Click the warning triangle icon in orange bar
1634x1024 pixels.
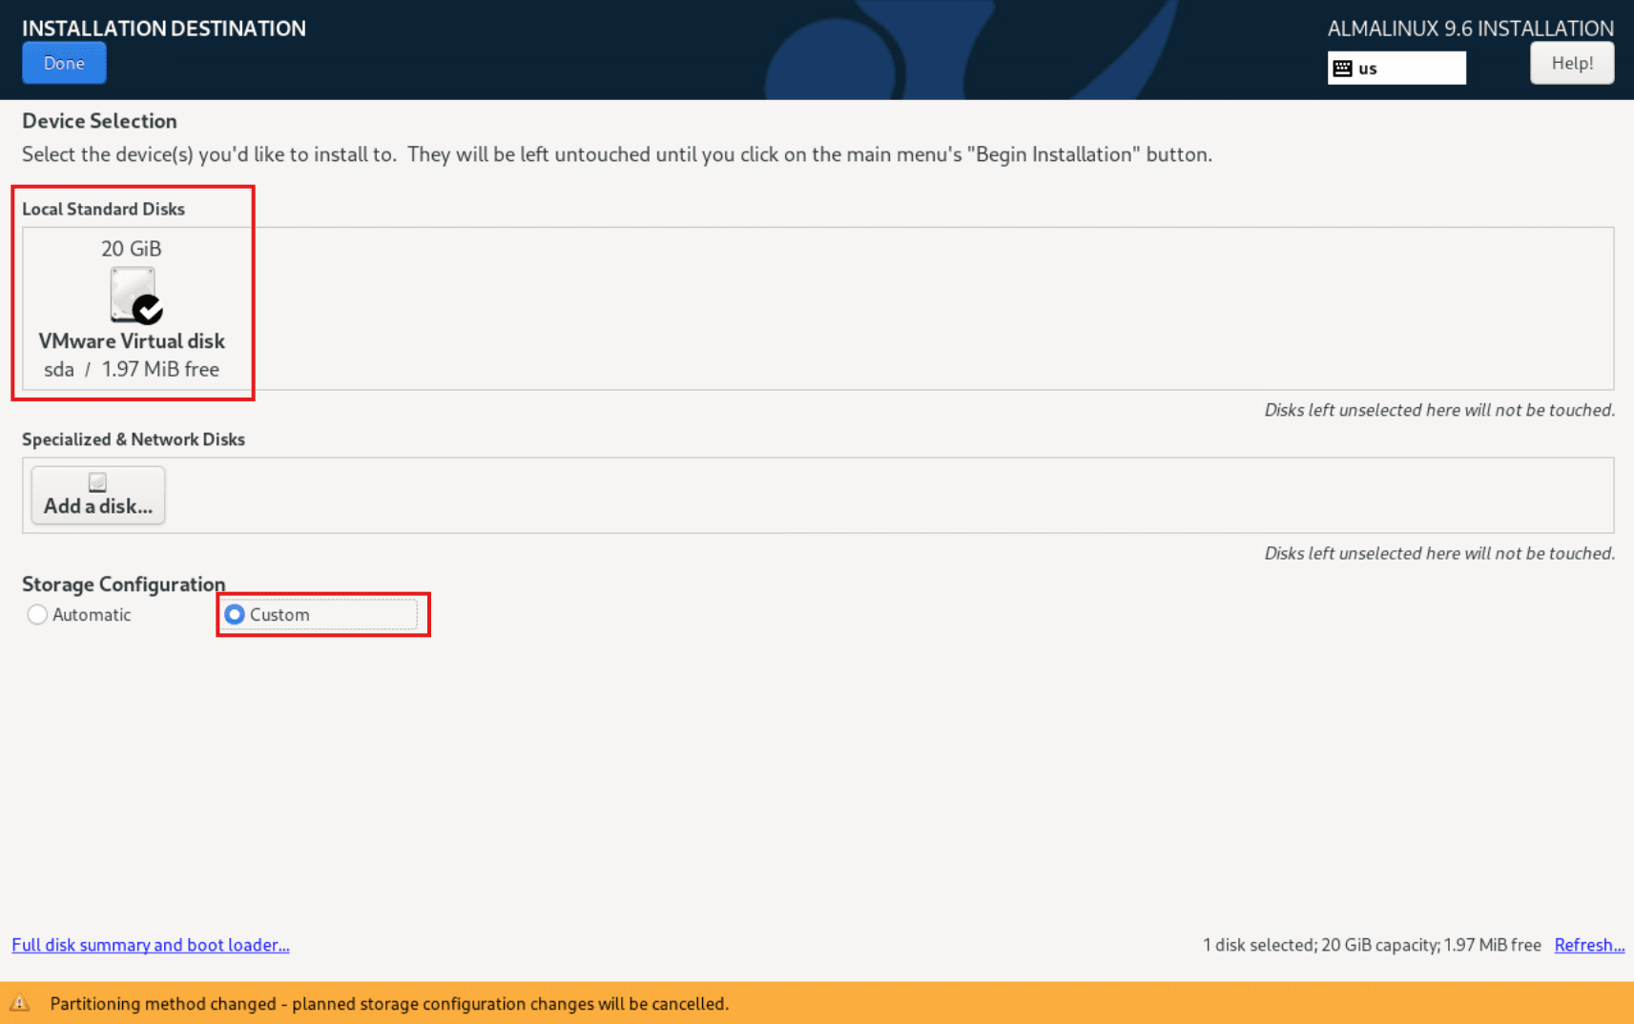coord(19,1003)
